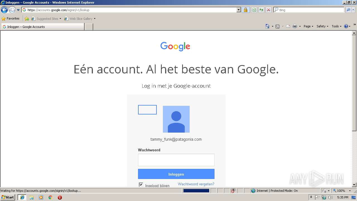Expand the Print options dropdown arrow

(300, 26)
